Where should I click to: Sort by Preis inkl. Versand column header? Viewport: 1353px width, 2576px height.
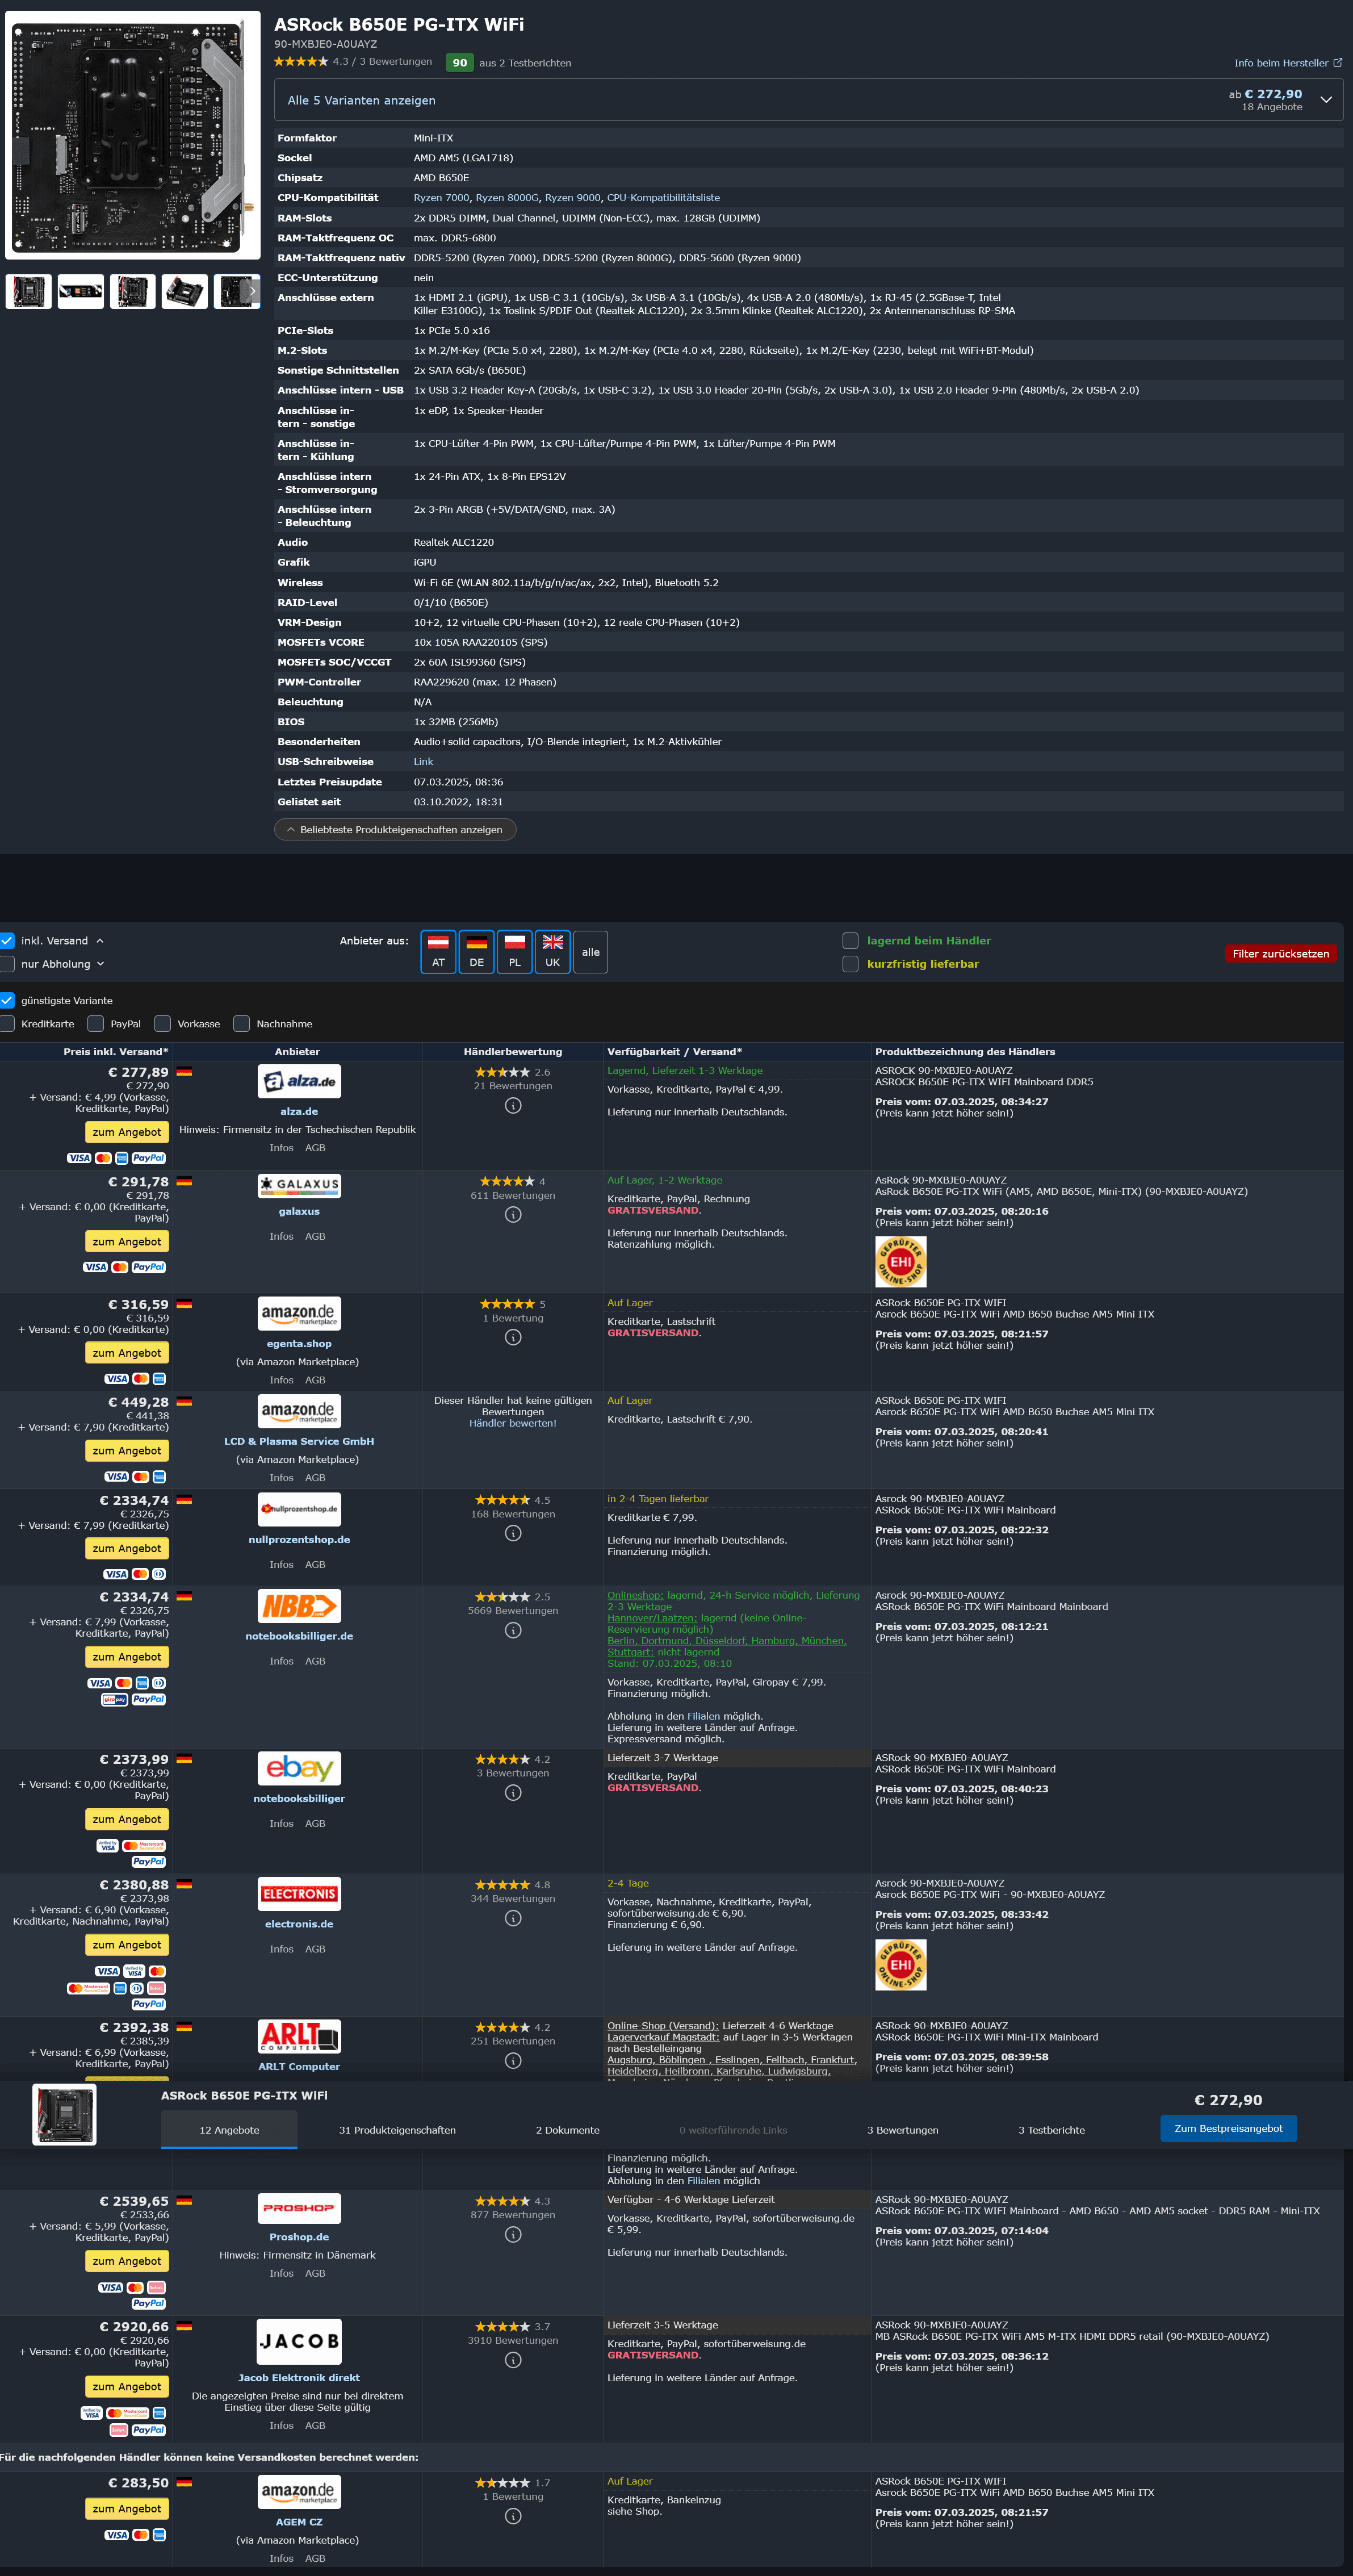(x=116, y=1052)
